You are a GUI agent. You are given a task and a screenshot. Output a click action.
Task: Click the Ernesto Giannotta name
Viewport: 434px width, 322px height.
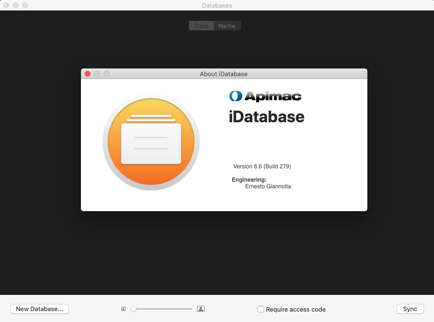(268, 186)
